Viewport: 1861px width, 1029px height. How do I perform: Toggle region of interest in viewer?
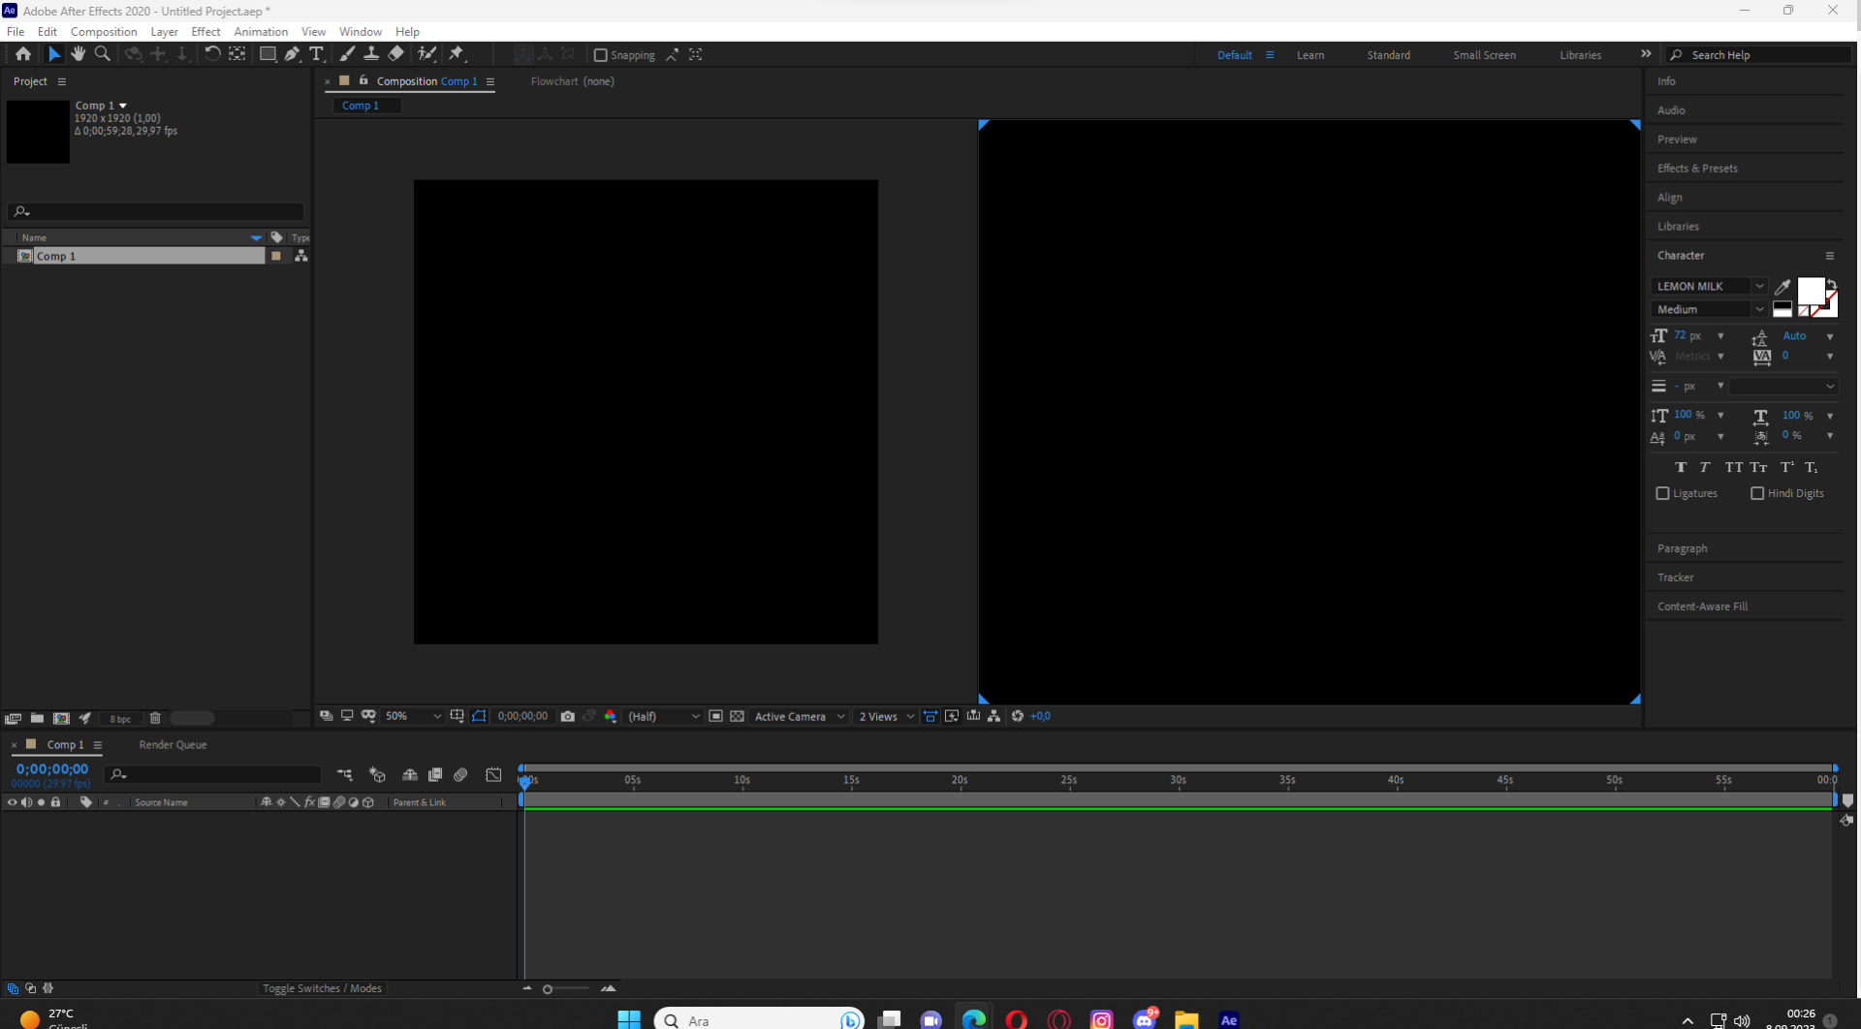715,716
